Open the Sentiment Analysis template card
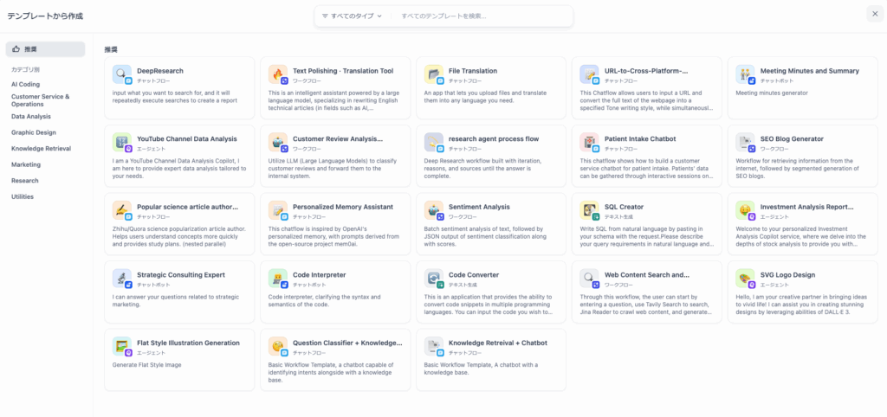Viewport: 887px width, 417px height. point(490,223)
